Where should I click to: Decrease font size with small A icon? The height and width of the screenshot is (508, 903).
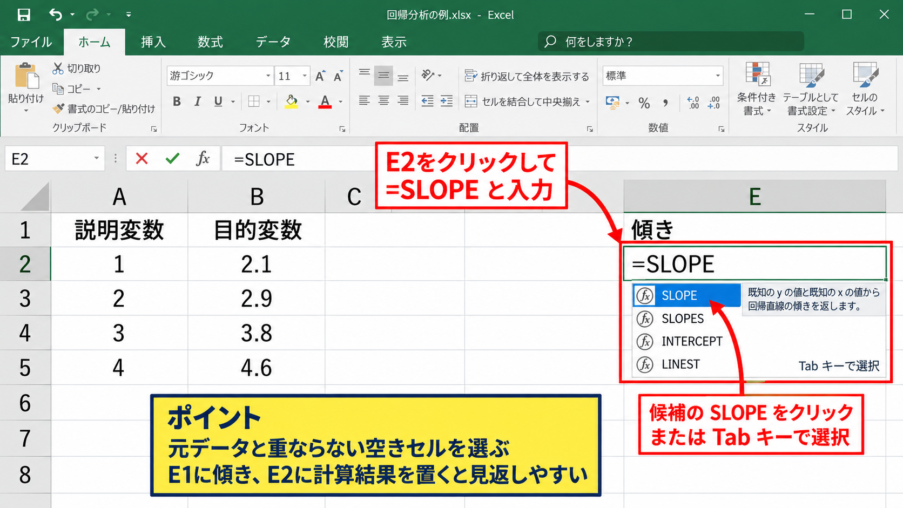[x=338, y=76]
